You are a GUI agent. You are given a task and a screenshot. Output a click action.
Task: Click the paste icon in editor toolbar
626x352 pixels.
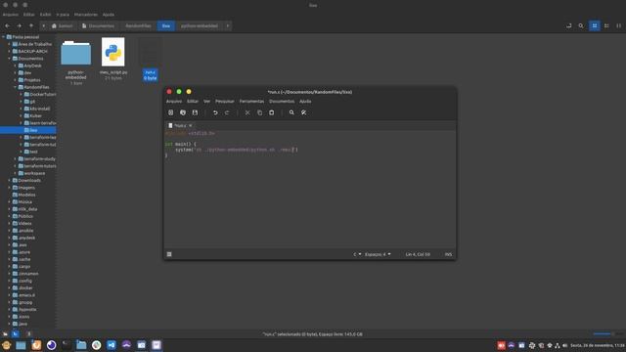pos(272,112)
